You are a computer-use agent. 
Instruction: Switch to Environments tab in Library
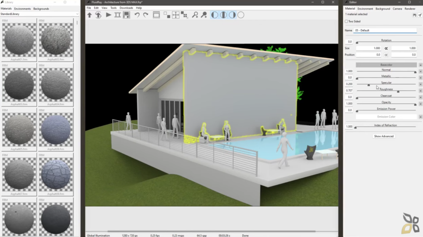(22, 9)
